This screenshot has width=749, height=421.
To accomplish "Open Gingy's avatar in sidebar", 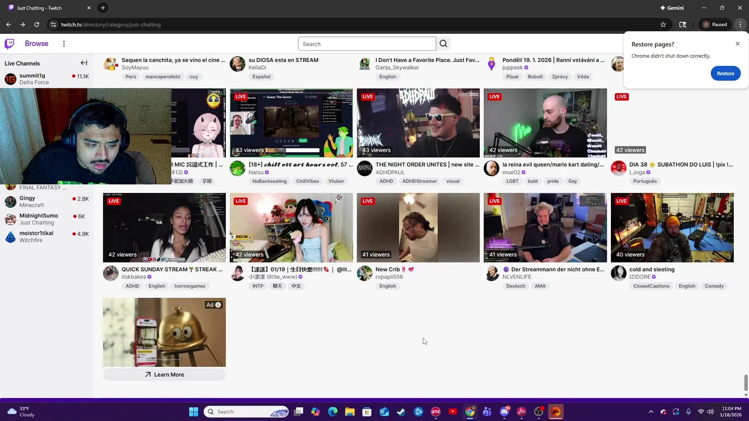I will [11, 202].
